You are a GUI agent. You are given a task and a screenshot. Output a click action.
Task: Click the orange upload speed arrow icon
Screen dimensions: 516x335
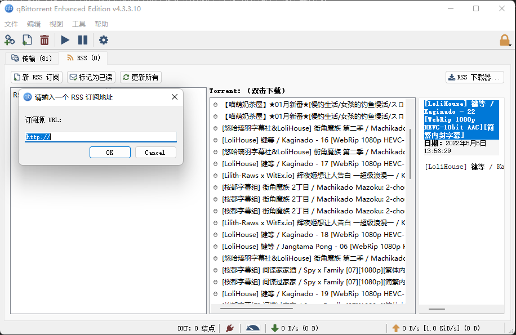pyautogui.click(x=396, y=328)
